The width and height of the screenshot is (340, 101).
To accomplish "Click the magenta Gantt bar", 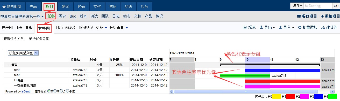I will pos(282,87).
